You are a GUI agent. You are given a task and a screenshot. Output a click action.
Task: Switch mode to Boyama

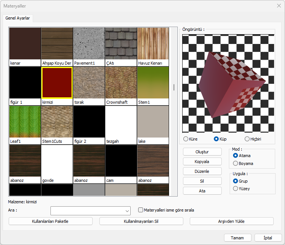pos(236,163)
